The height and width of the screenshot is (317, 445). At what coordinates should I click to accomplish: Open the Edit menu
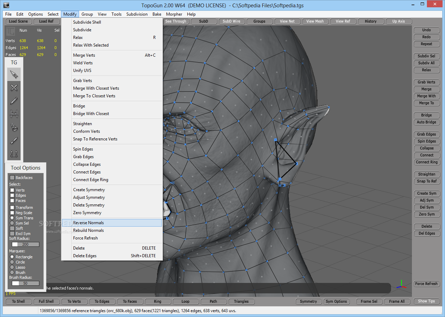(20, 14)
